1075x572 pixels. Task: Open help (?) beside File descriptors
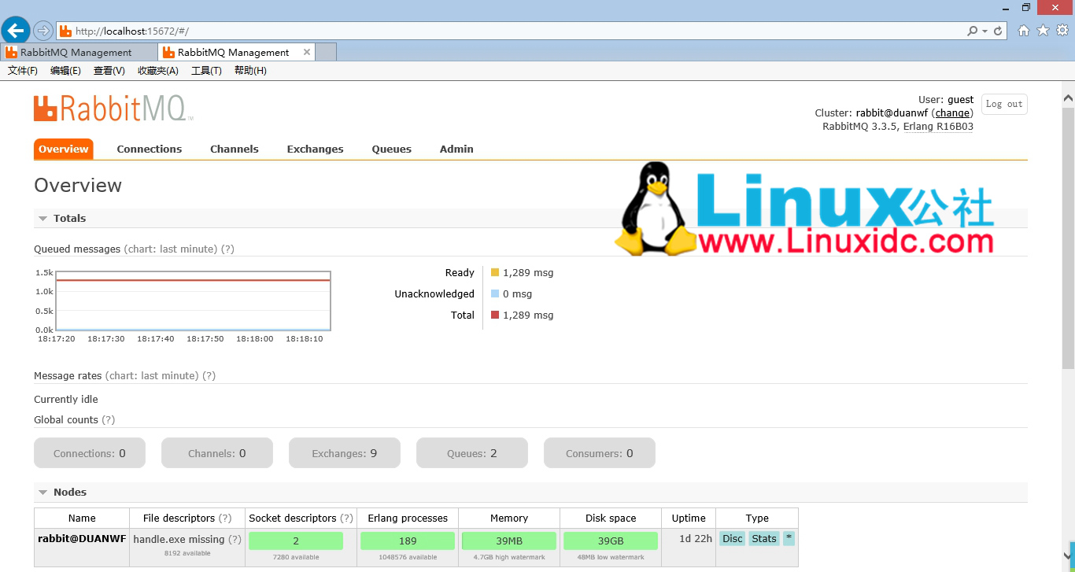coord(225,518)
